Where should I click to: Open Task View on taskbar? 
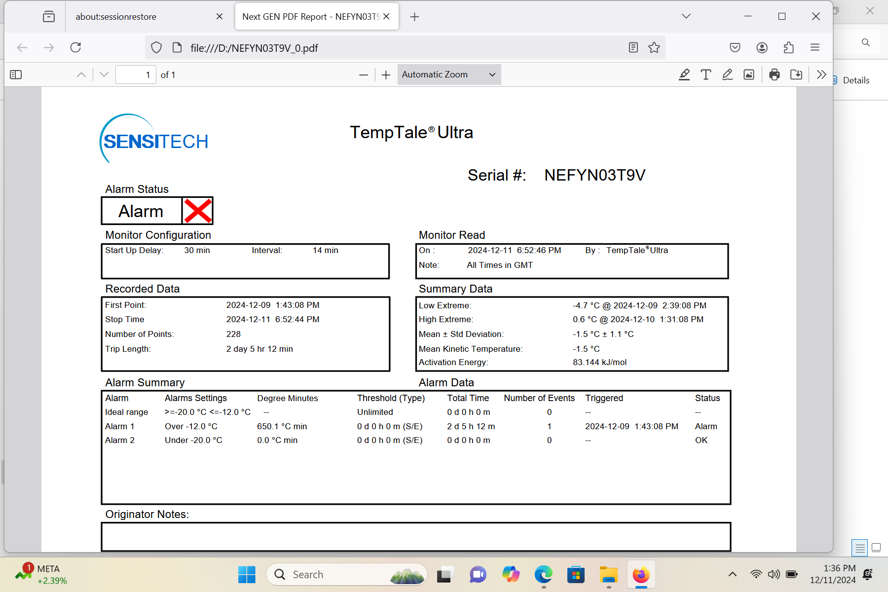point(444,575)
